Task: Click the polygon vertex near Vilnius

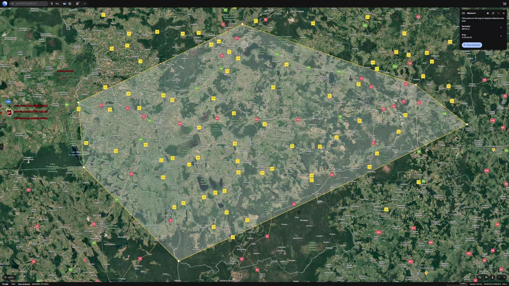Action: [x=416, y=85]
